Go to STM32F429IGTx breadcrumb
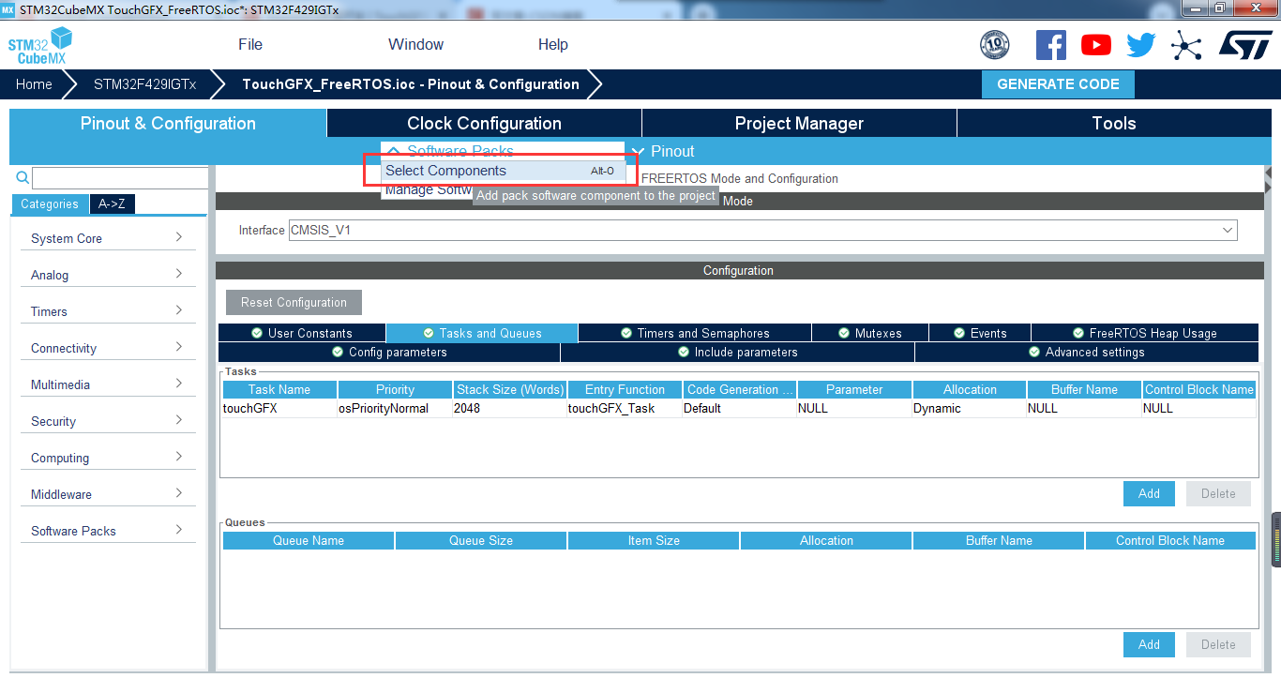The image size is (1281, 678). click(145, 84)
